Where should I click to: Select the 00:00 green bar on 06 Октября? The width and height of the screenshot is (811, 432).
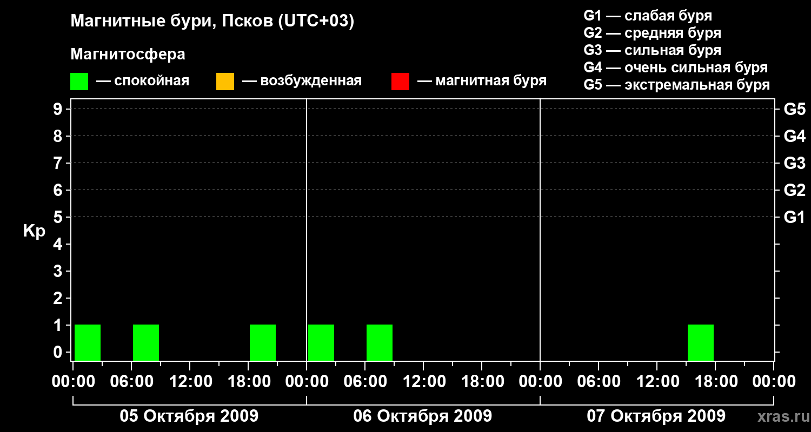point(321,342)
